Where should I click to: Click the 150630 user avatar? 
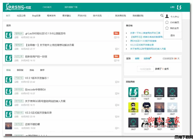coord(172,92)
